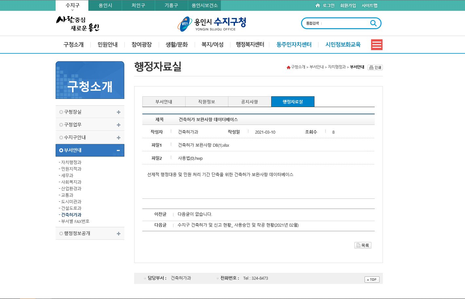Switch to the 공지사항 tab
Image resolution: width=465 pixels, height=299 pixels.
tap(249, 102)
